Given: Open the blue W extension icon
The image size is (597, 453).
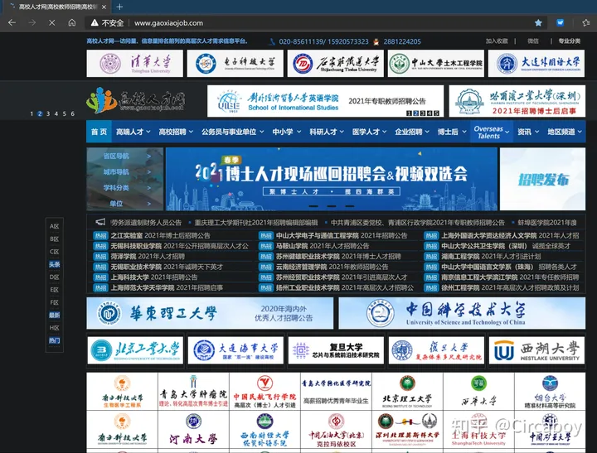Looking at the screenshot, I should click(x=560, y=23).
